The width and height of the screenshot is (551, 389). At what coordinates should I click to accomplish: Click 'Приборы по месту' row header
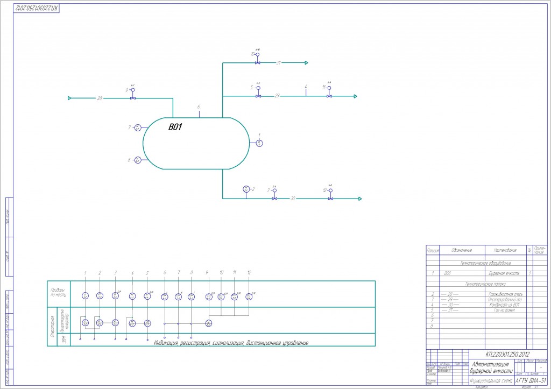point(58,292)
